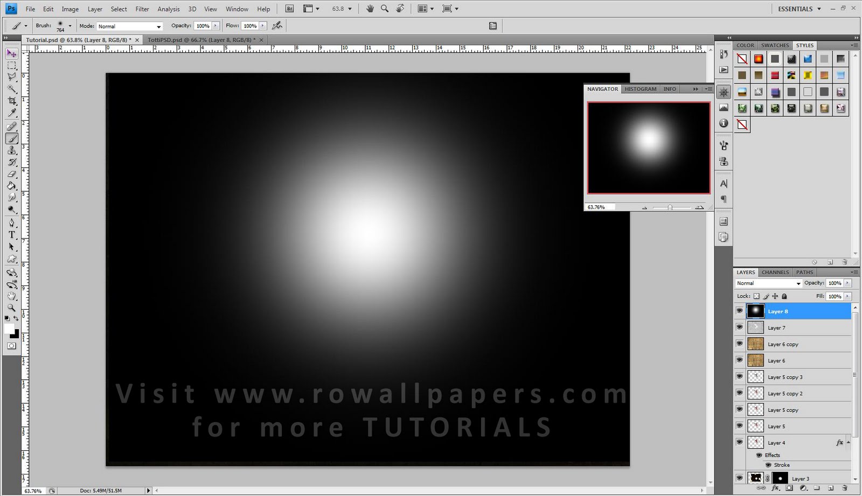This screenshot has height=496, width=862.
Task: Select the Dodge tool
Action: (11, 209)
